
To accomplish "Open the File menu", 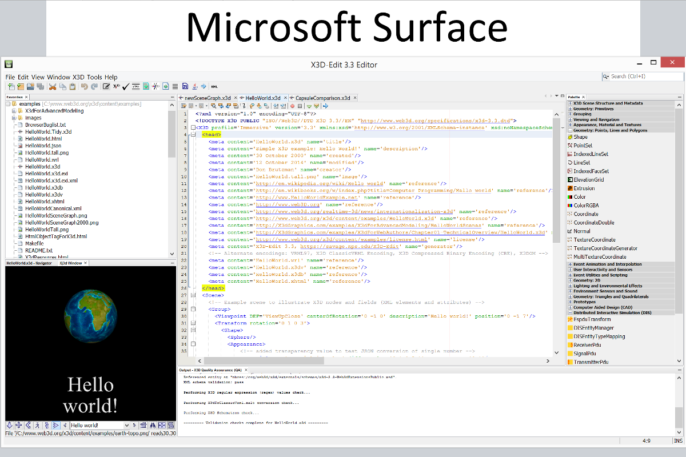I will pos(10,77).
